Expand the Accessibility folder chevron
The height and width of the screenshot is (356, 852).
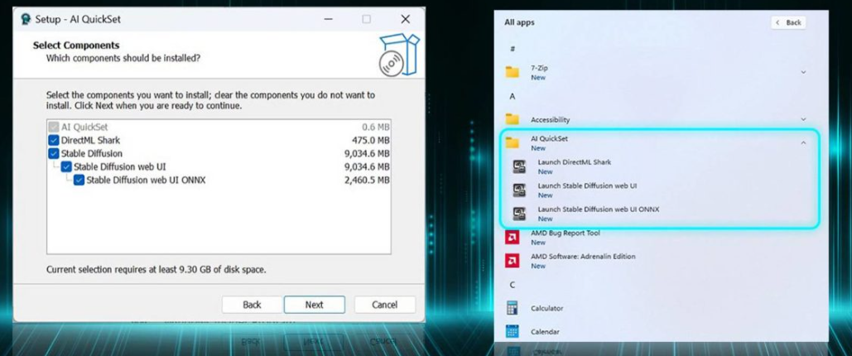pyautogui.click(x=803, y=119)
